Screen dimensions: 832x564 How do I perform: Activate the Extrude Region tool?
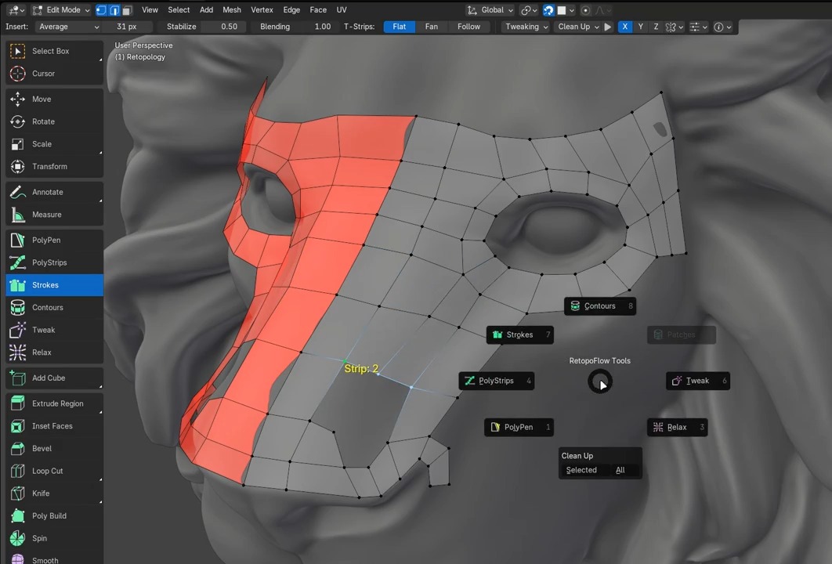(55, 403)
